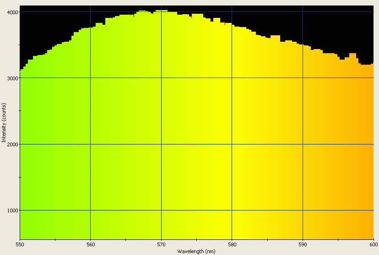
Task: Click gridline intersection at 570 nm and 2000 counts
Action: (x=161, y=144)
